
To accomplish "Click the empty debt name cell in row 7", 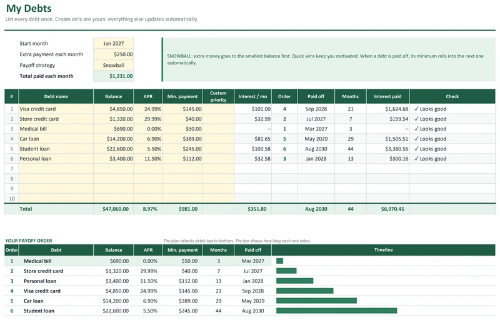I will 56,169.
